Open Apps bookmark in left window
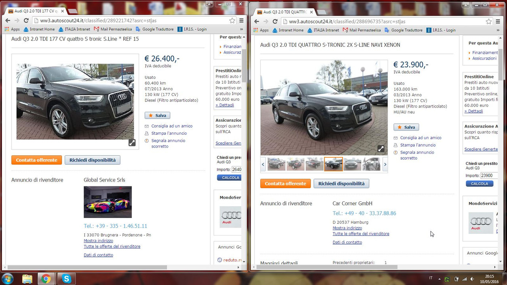 click(12, 29)
